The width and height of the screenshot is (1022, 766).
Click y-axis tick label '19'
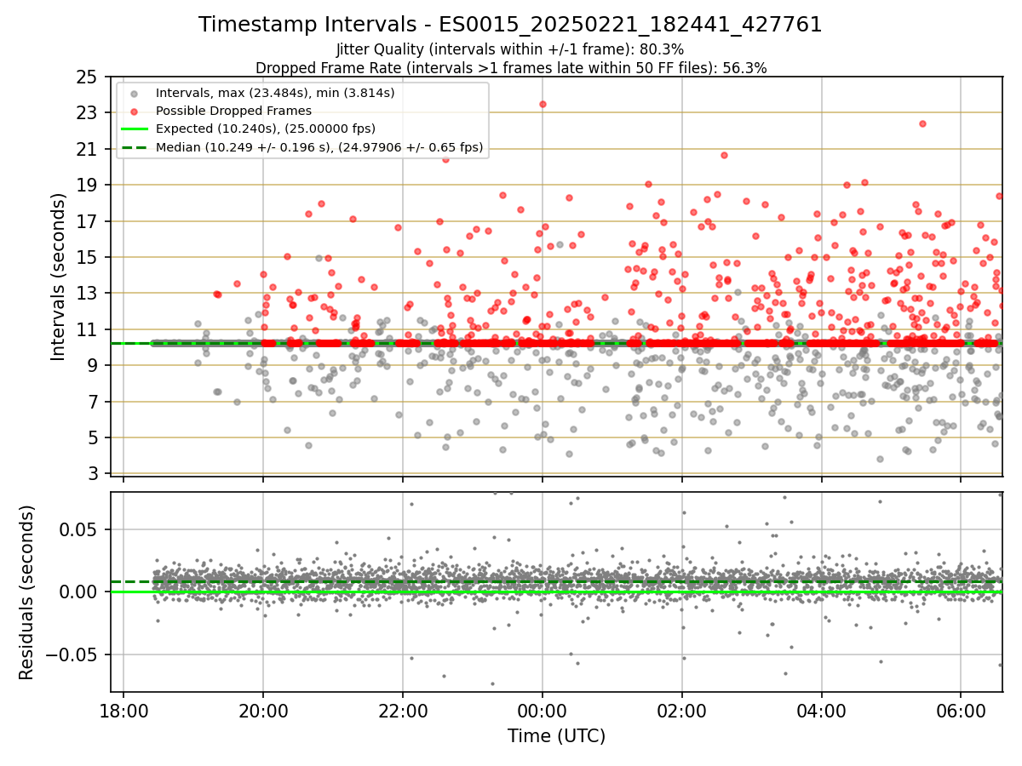pos(87,185)
